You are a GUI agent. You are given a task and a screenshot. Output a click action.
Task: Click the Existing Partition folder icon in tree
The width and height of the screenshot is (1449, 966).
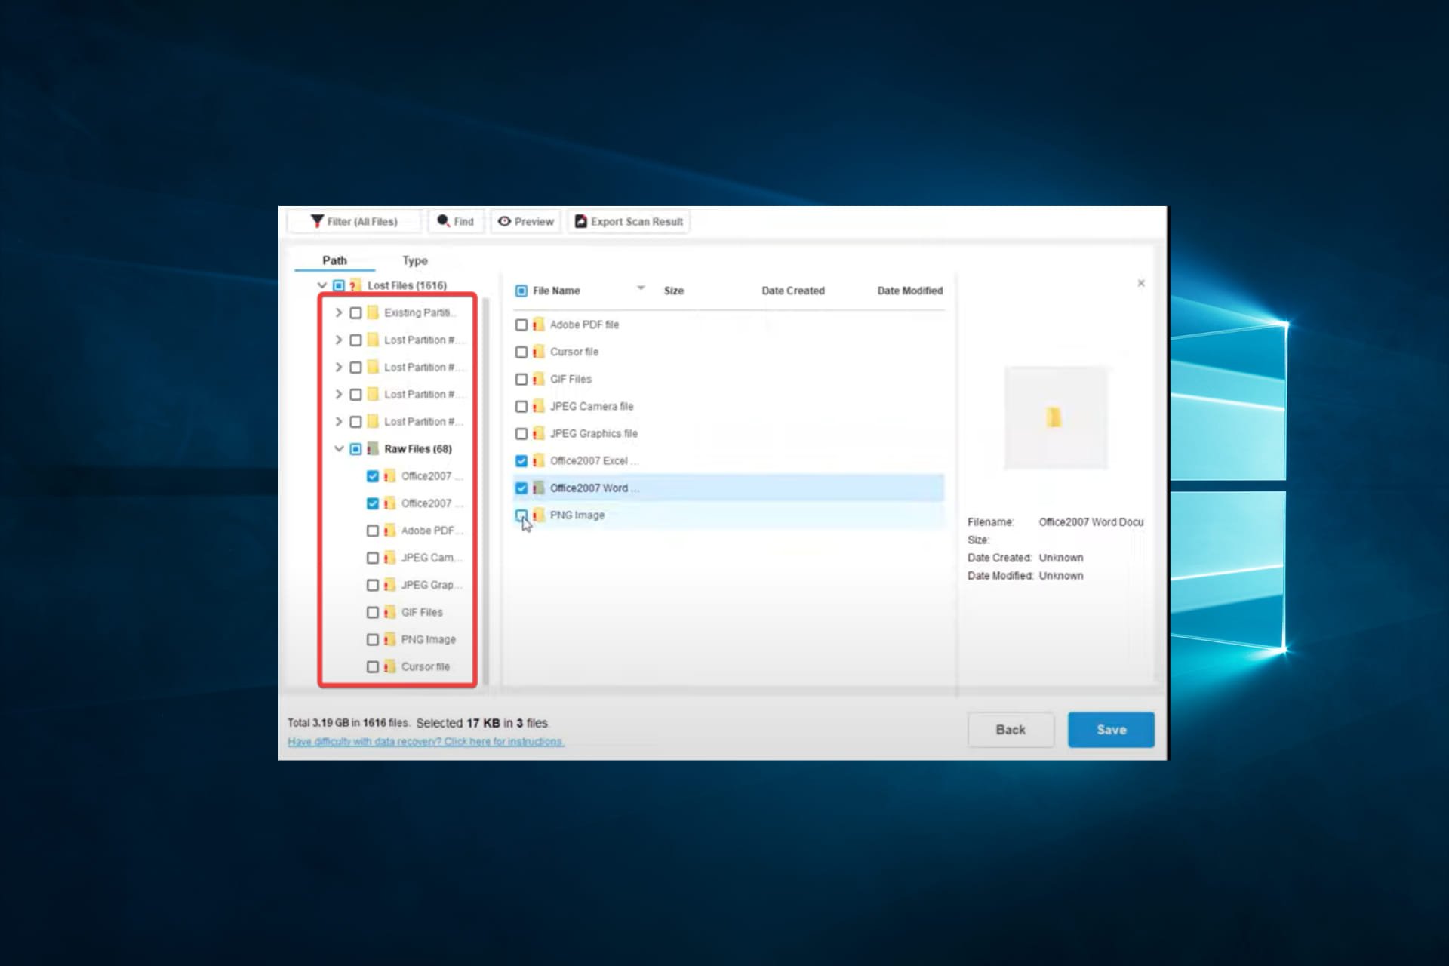click(373, 312)
